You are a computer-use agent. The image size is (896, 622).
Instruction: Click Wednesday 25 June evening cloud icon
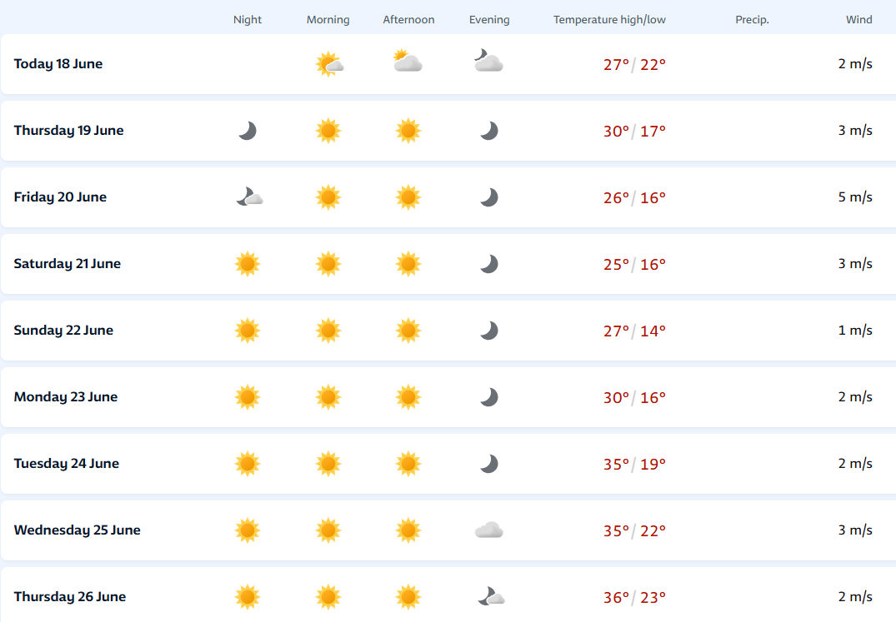[488, 530]
